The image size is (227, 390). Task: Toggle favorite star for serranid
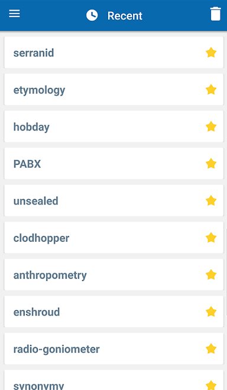coord(211,53)
